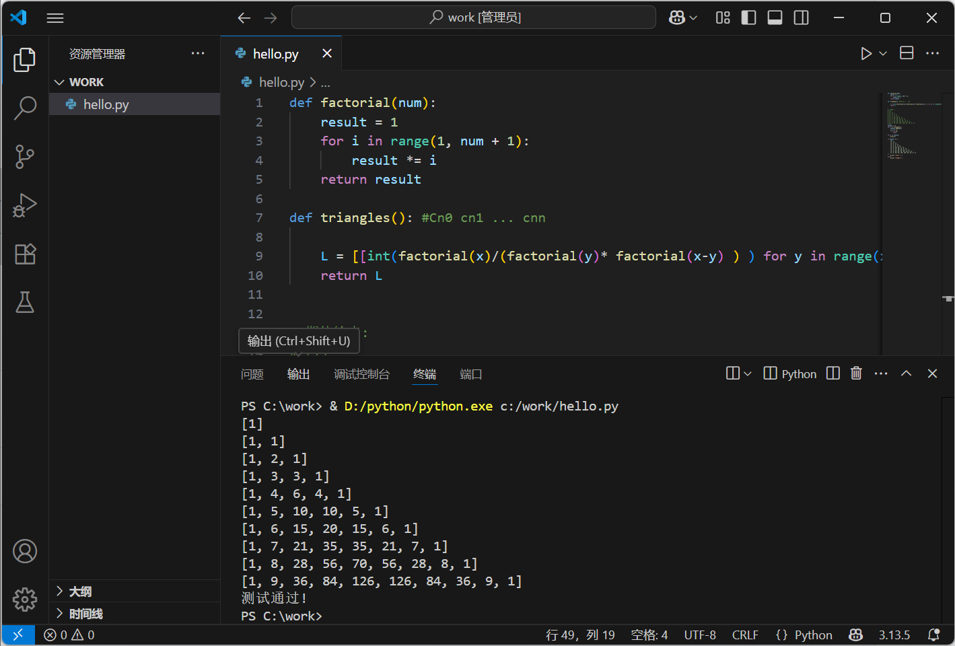Click the work search command center

474,17
